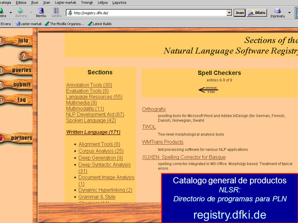
Task: Open Alignment Tools (8) subsection
Action: (99, 144)
